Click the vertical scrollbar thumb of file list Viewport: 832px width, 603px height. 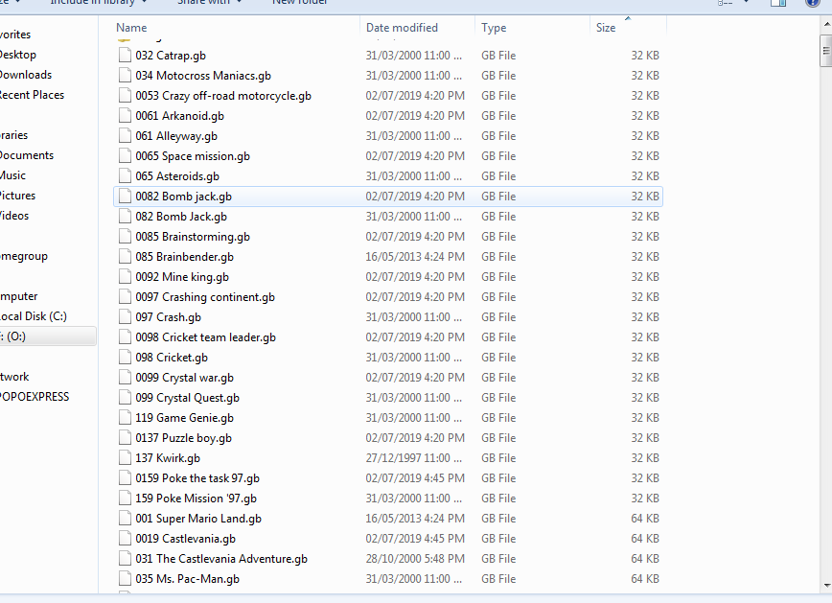(x=826, y=52)
